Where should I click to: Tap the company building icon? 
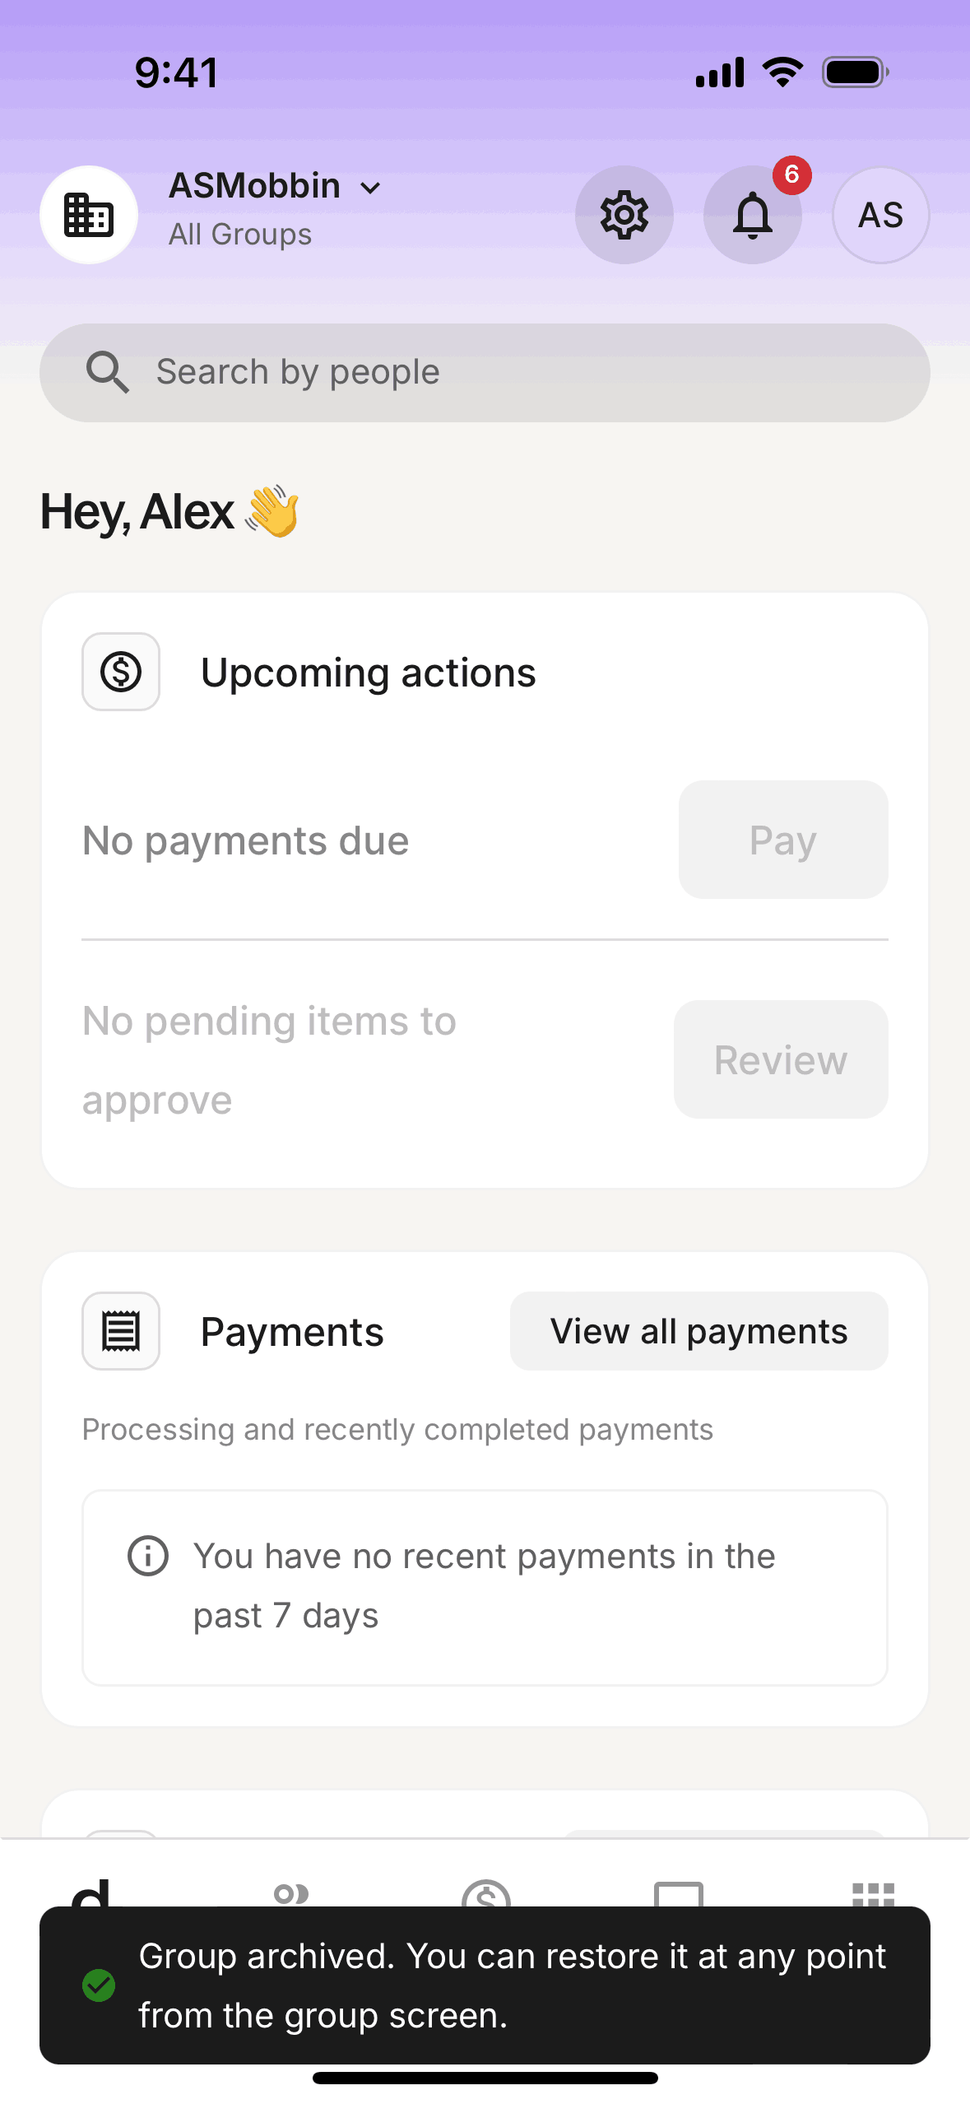click(89, 215)
